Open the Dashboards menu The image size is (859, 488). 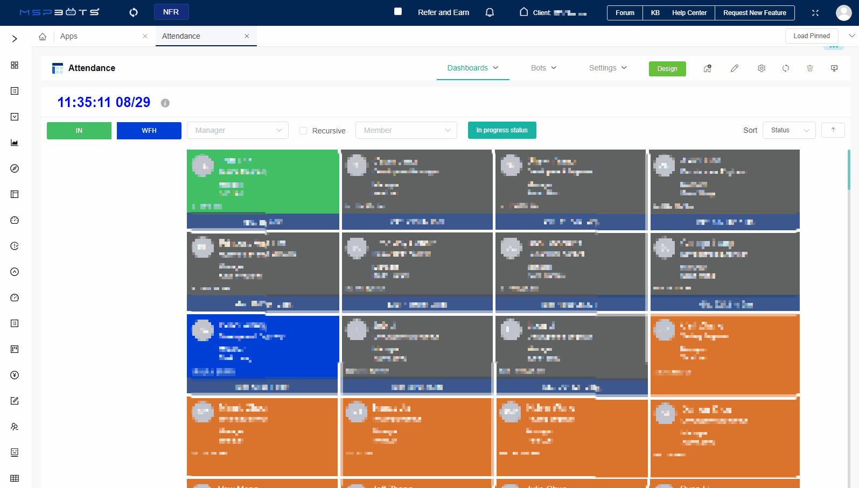[x=472, y=68]
